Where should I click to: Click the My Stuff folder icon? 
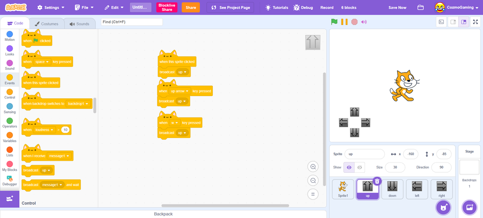pyautogui.click(x=420, y=8)
